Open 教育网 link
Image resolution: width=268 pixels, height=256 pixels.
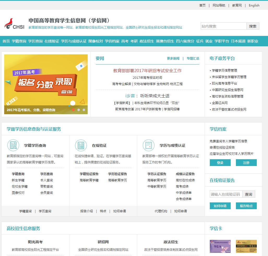pyautogui.click(x=237, y=5)
